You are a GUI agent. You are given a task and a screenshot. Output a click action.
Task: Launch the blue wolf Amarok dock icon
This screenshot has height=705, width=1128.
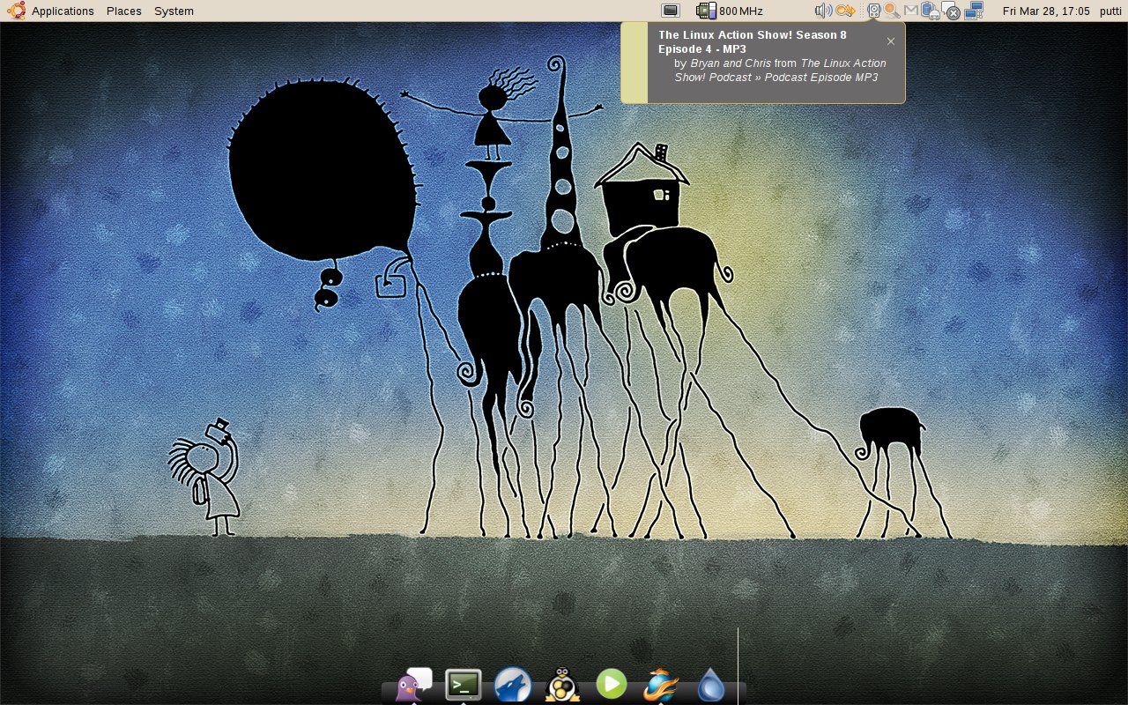click(x=513, y=685)
